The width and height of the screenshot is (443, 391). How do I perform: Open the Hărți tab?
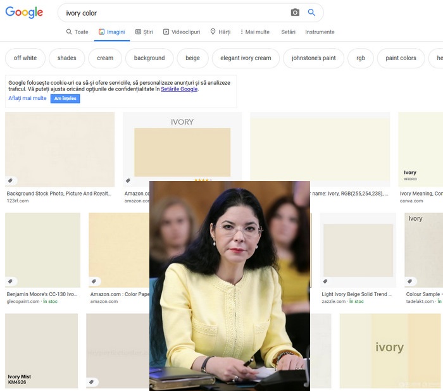click(220, 32)
